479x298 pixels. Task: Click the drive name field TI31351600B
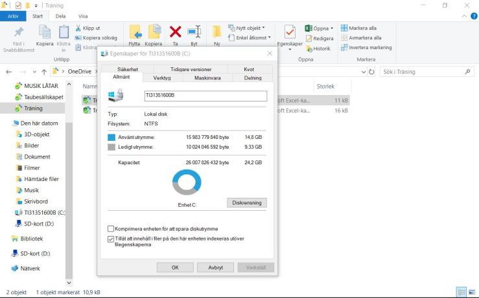point(205,96)
